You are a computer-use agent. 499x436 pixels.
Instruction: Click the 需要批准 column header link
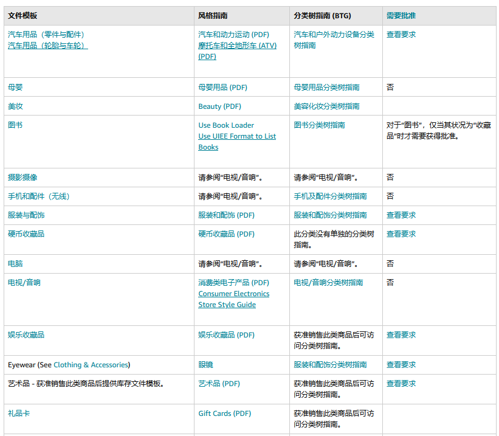(401, 16)
